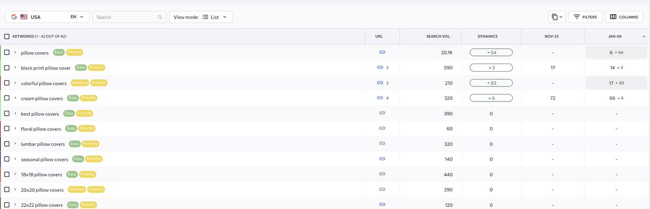The image size is (650, 209).
Task: Click the copy/export icon in toolbar
Action: click(557, 17)
